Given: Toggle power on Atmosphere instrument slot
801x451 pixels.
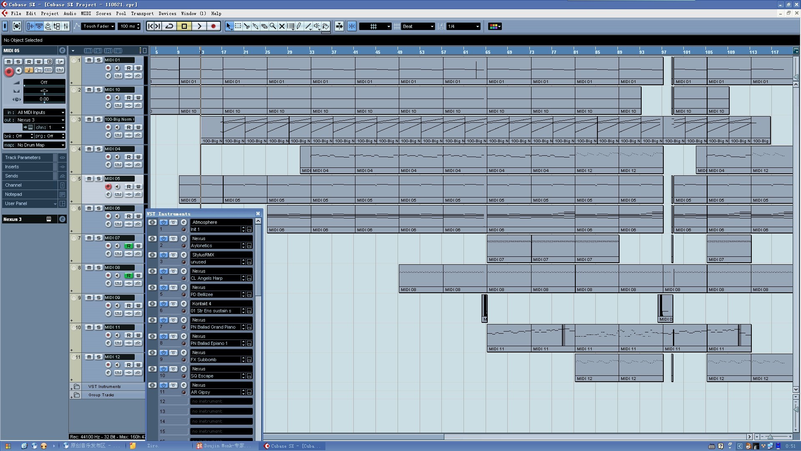Looking at the screenshot, I should (164, 223).
